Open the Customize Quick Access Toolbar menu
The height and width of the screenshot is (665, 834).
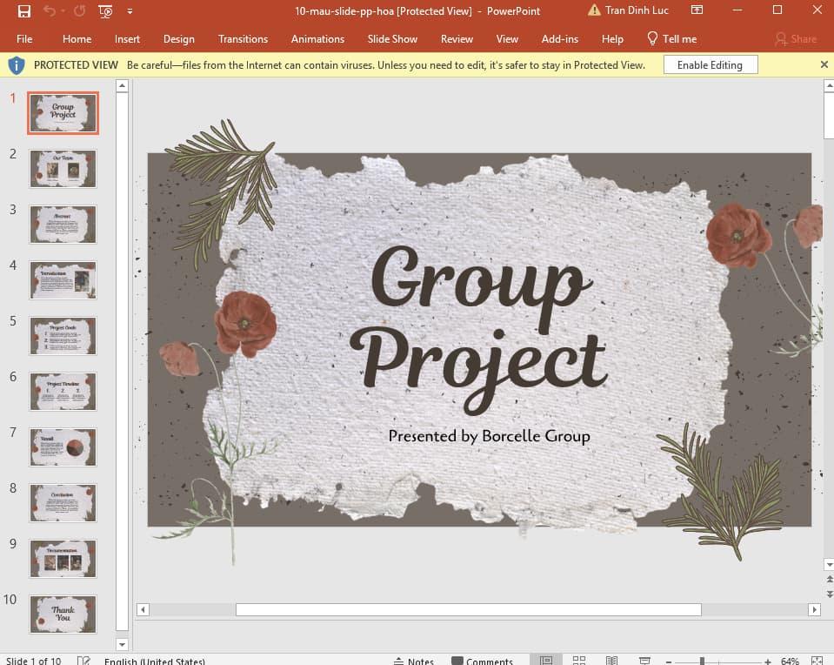point(129,11)
